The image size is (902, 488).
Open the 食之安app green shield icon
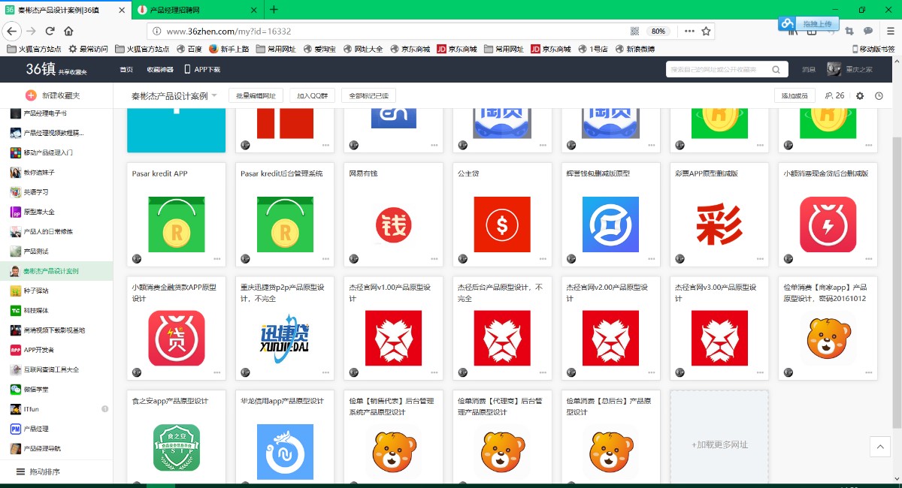(177, 447)
